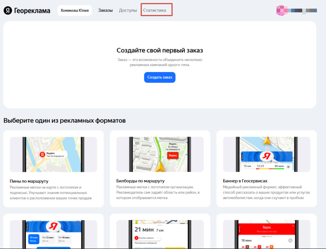The image size is (326, 249).
Task: Open the card showing 21 мин 7 км
Action: click(160, 231)
